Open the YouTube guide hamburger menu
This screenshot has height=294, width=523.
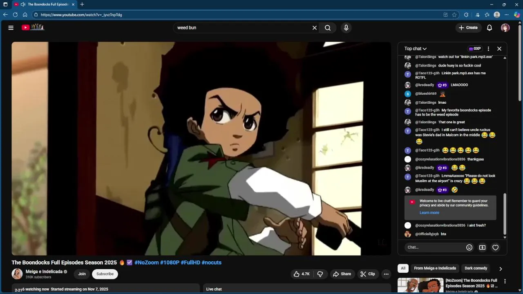11,28
